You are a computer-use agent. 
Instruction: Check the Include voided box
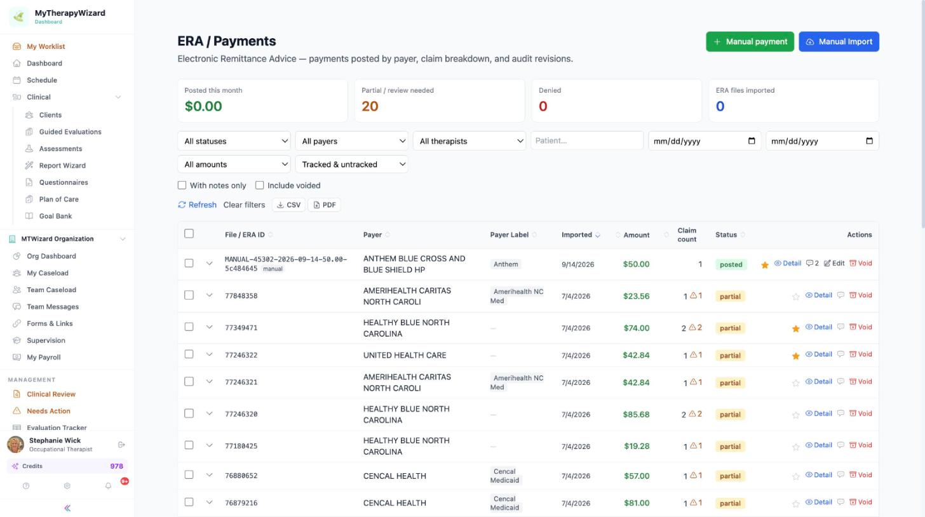point(259,185)
